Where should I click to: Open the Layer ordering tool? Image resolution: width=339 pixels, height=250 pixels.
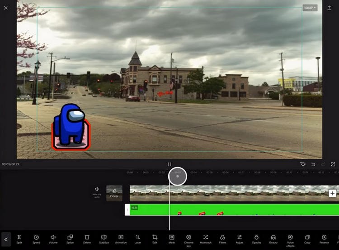tap(138, 239)
